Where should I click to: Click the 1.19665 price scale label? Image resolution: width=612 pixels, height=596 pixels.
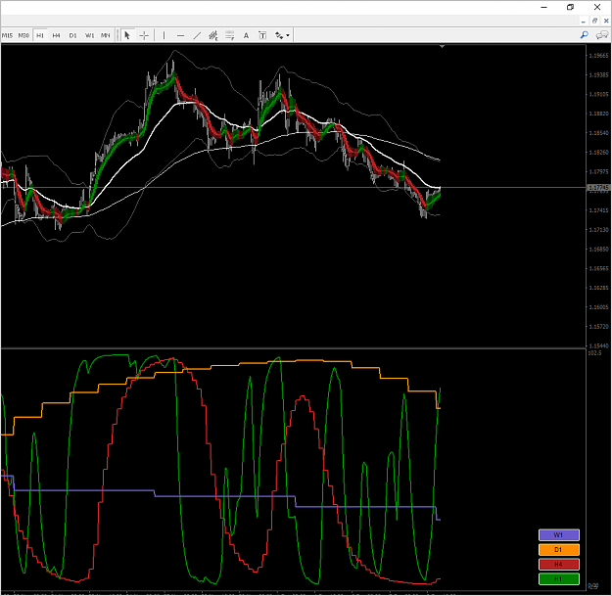(x=598, y=56)
